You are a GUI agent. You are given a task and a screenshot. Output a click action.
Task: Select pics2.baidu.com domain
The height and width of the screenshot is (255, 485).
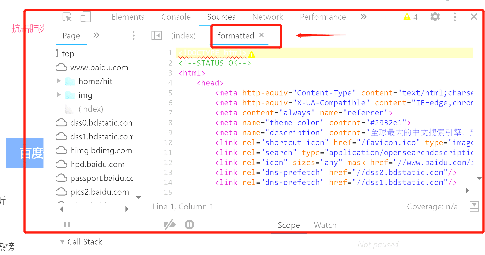coord(99,192)
